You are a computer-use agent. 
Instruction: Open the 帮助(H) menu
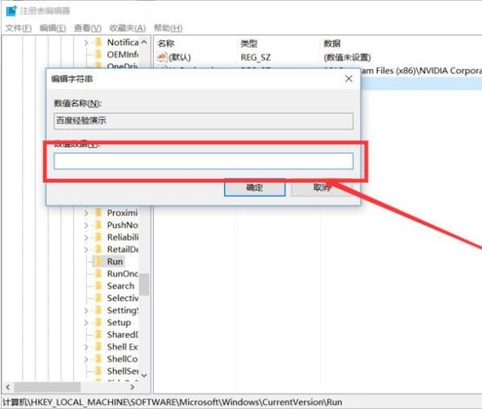tap(168, 28)
